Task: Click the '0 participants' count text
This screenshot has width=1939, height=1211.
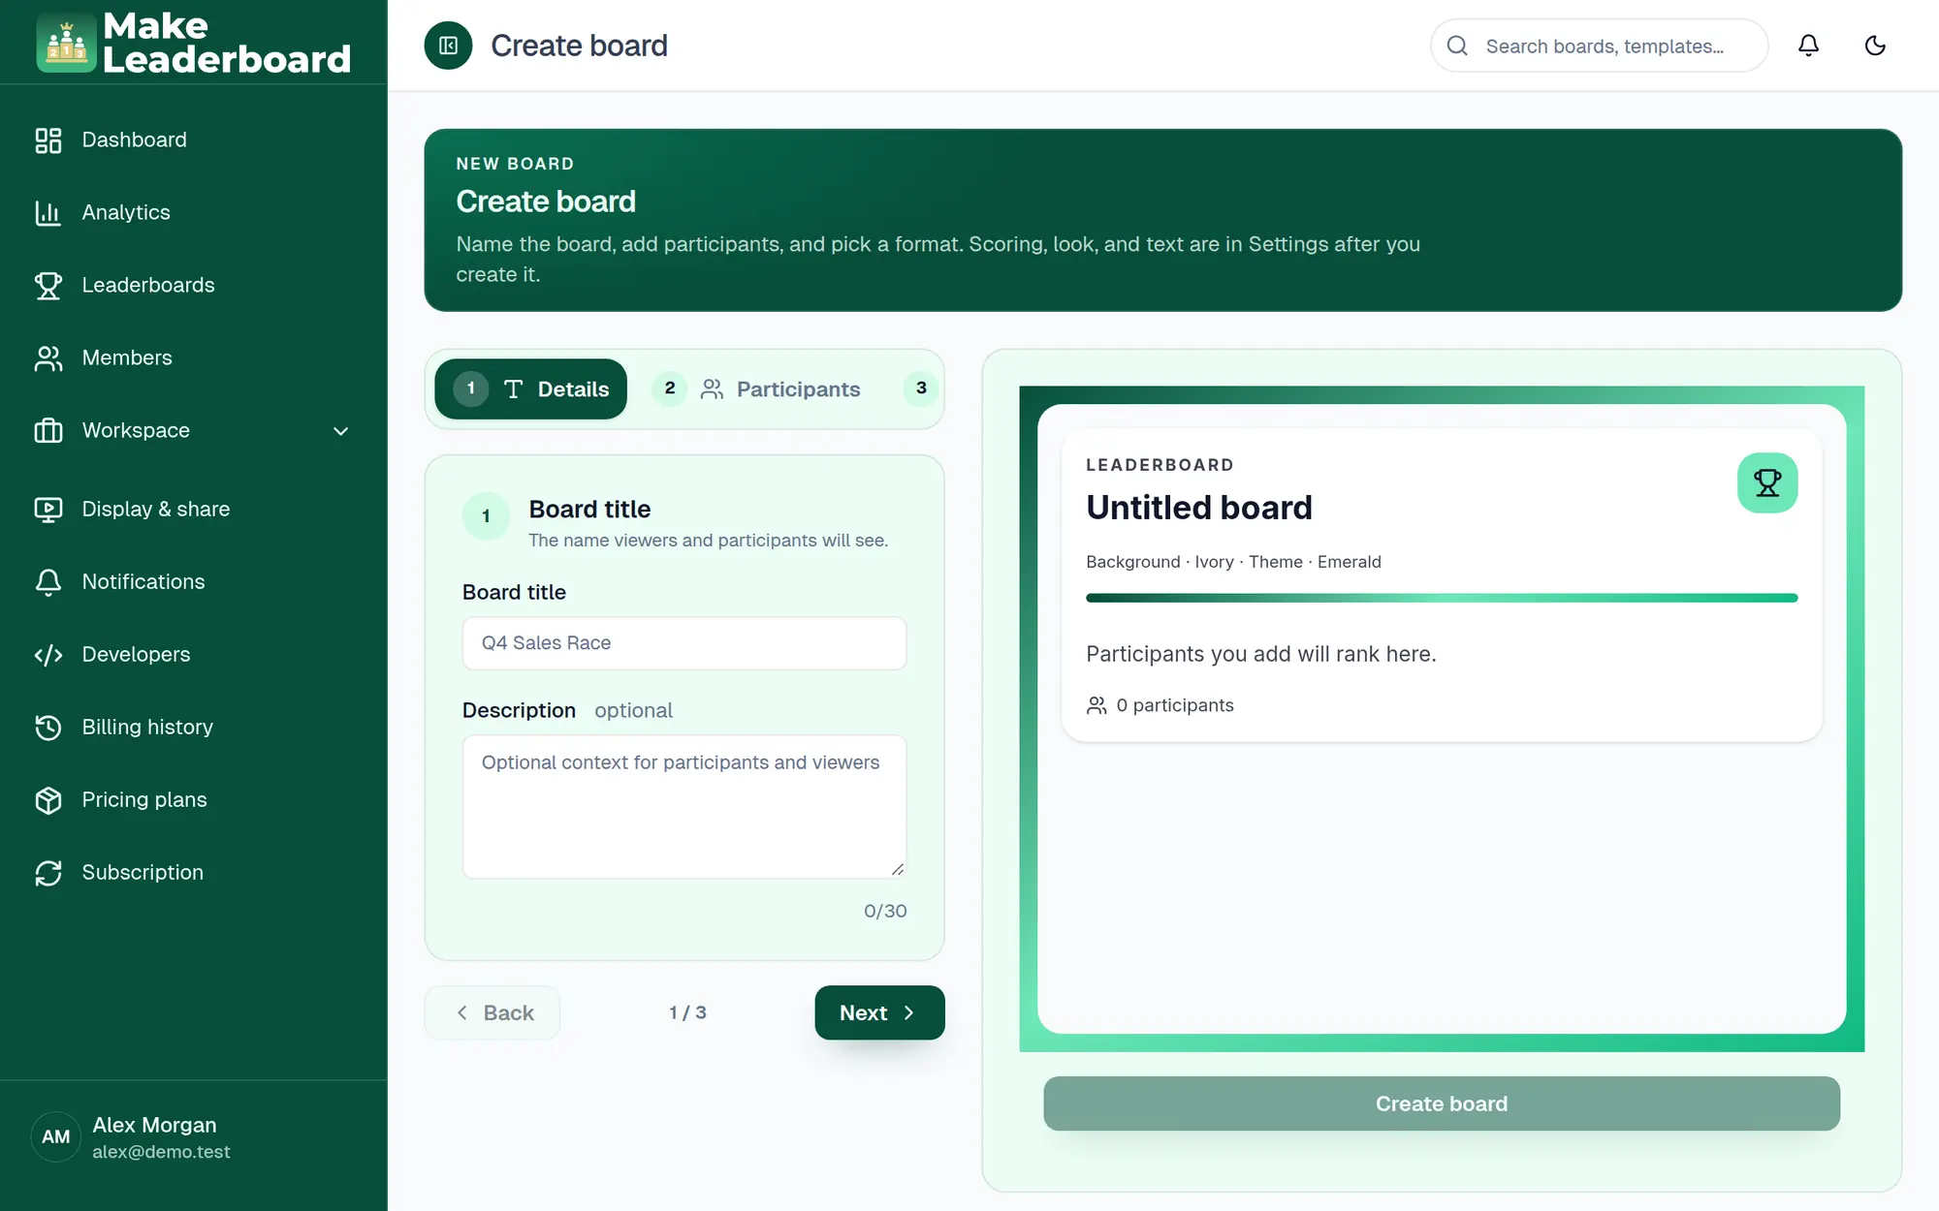Action: click(x=1174, y=705)
